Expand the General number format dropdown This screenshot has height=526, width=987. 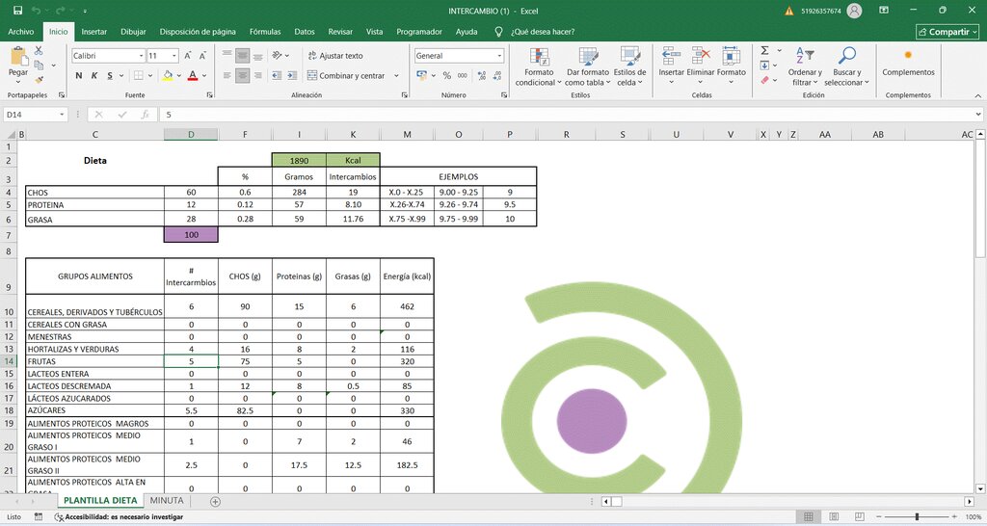click(x=500, y=56)
